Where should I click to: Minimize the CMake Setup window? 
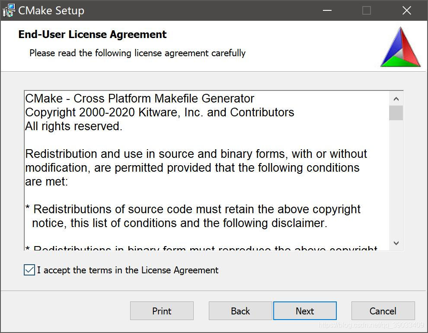pyautogui.click(x=327, y=10)
